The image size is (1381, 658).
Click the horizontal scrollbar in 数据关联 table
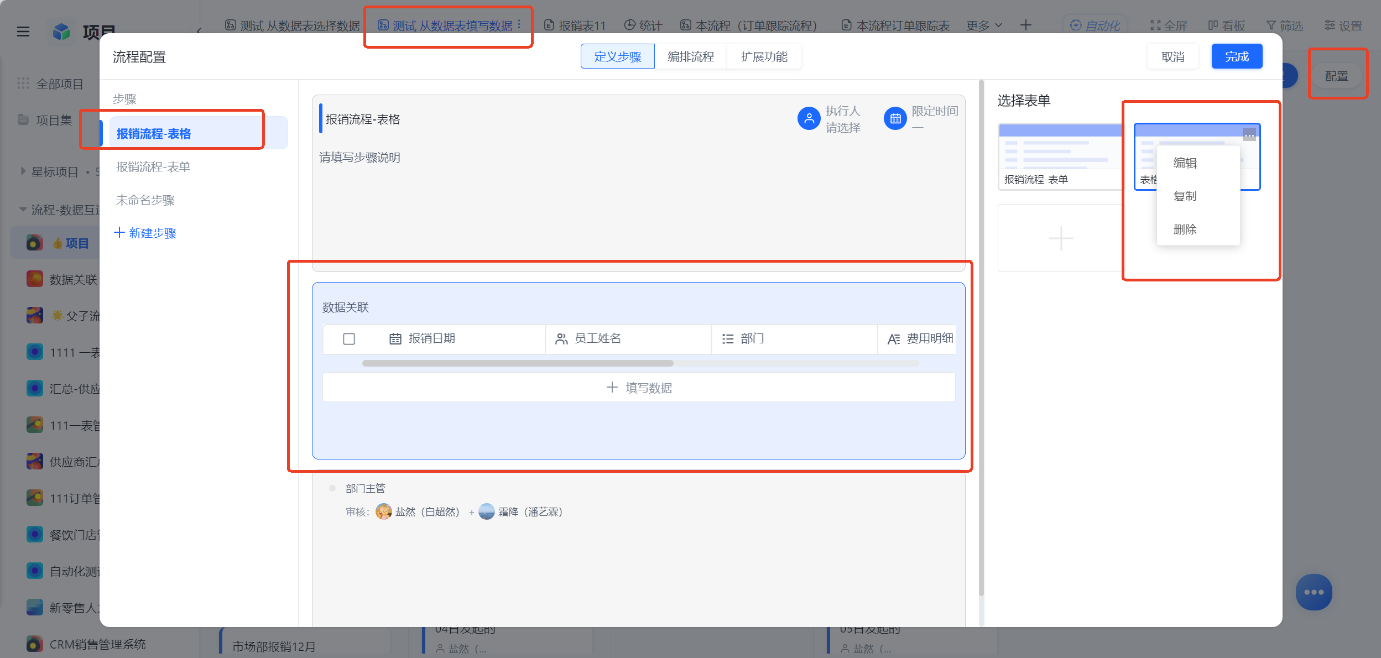(518, 363)
